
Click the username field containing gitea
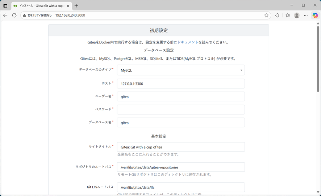click(x=181, y=97)
